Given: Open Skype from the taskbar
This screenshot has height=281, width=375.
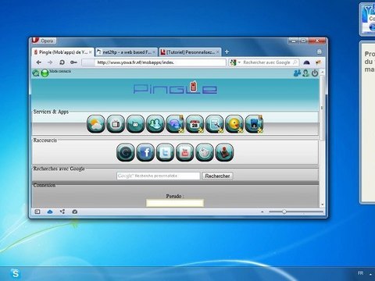Looking at the screenshot, I should tap(16, 274).
